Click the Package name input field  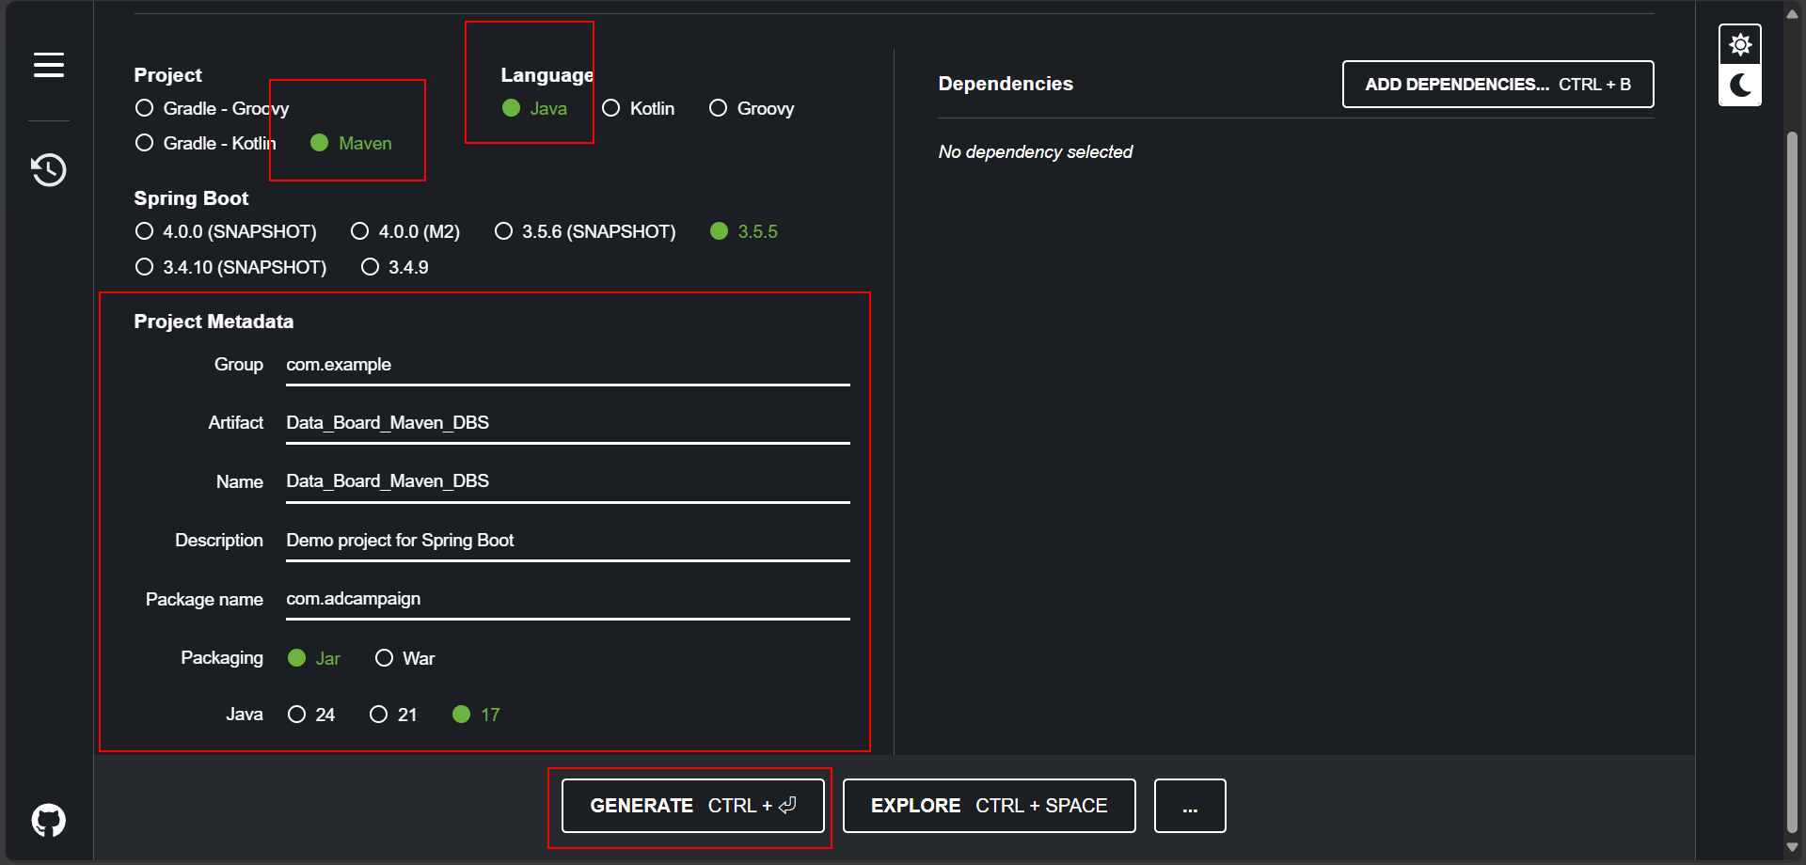[x=568, y=599]
